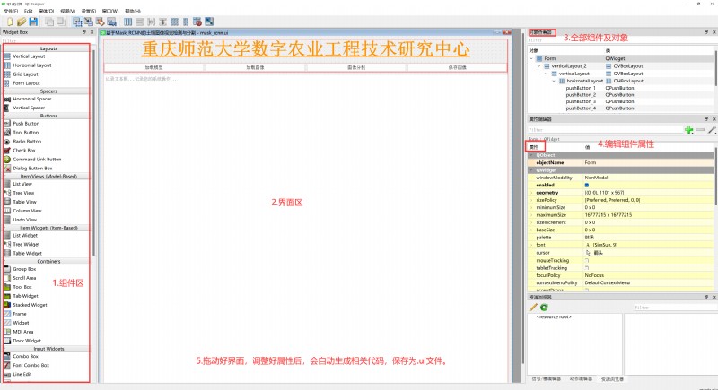Click the green reload resources icon

[x=544, y=308]
